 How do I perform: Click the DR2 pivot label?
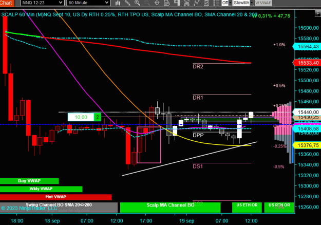(198, 67)
